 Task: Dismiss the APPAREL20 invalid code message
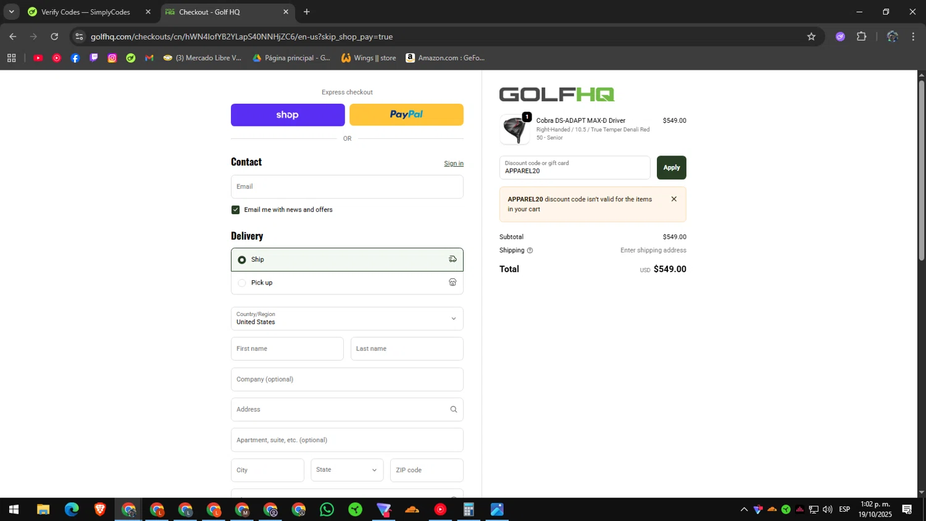tap(674, 199)
